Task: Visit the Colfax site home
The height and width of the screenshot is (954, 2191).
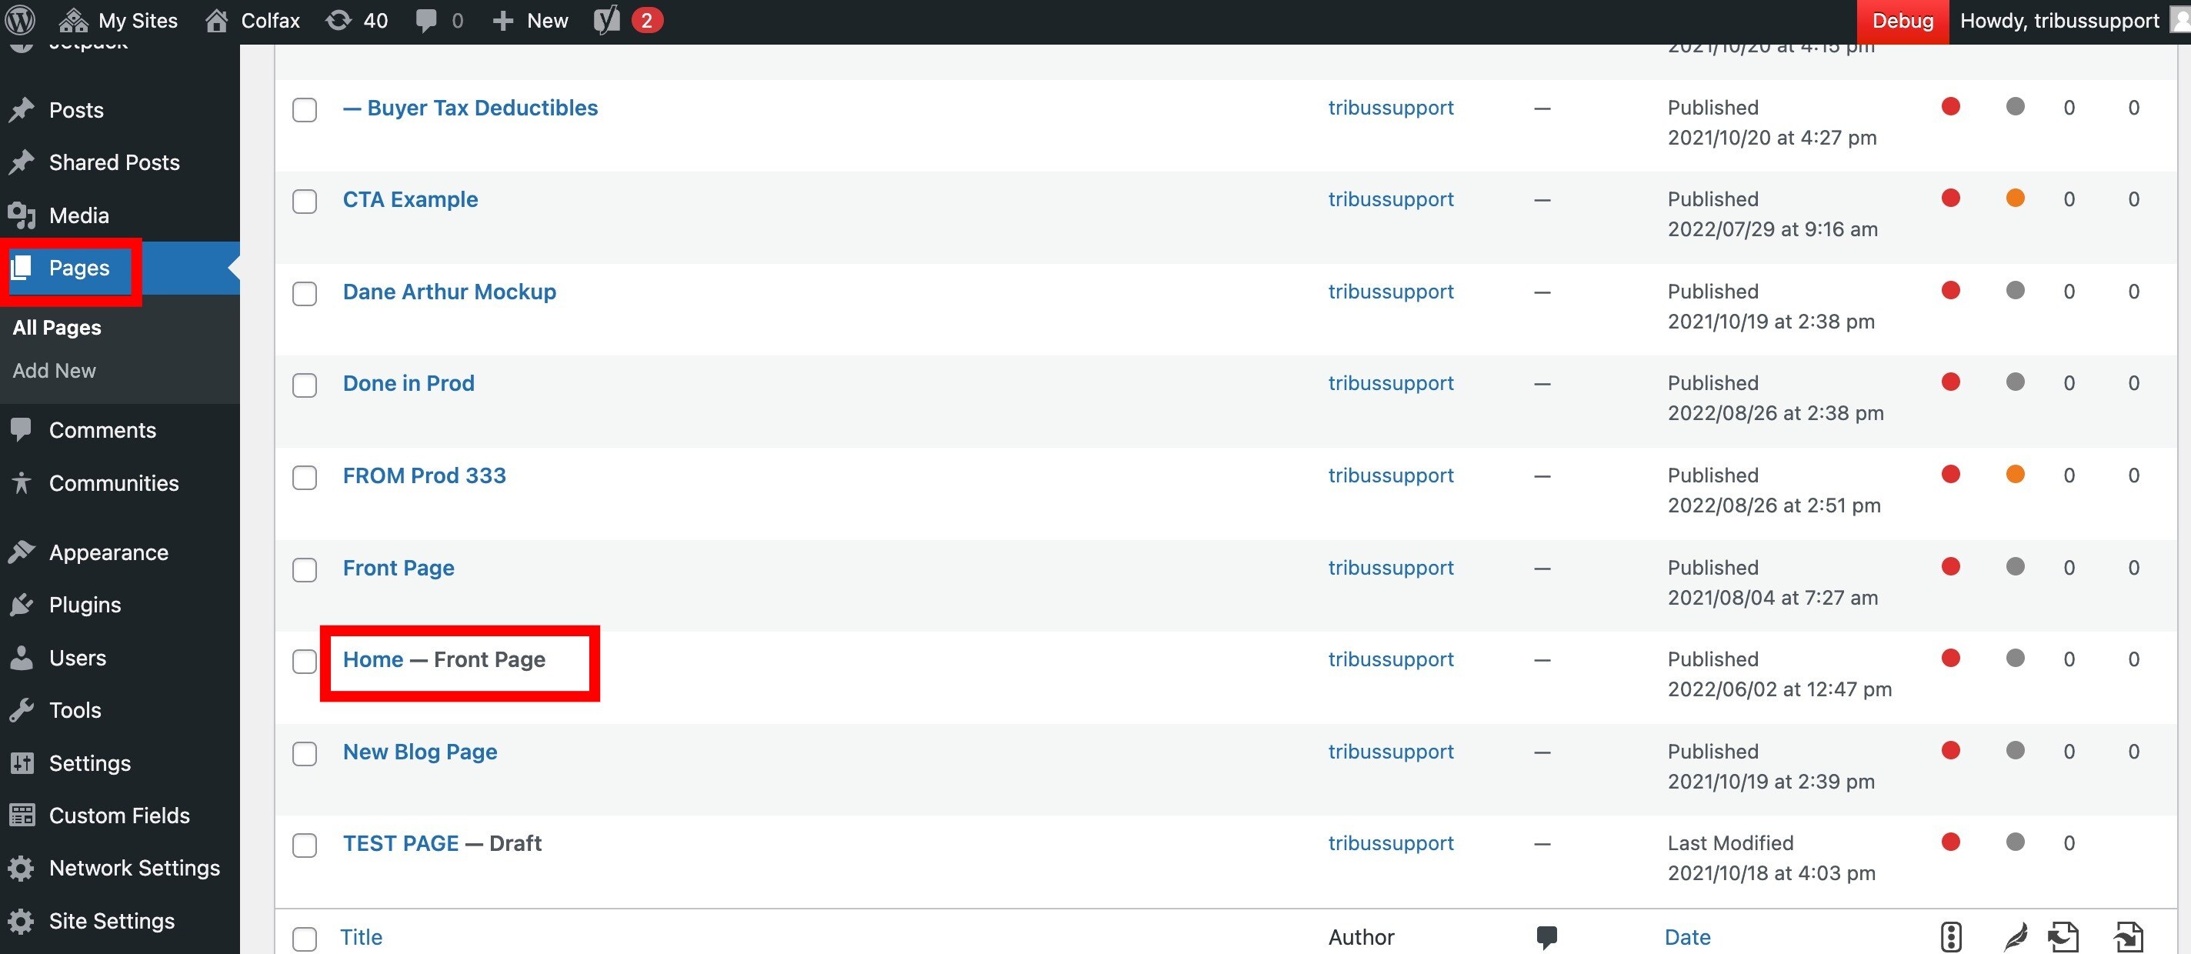Action: 252,21
